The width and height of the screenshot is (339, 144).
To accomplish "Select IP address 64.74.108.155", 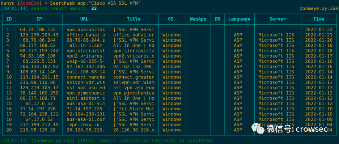I will pos(38,30).
